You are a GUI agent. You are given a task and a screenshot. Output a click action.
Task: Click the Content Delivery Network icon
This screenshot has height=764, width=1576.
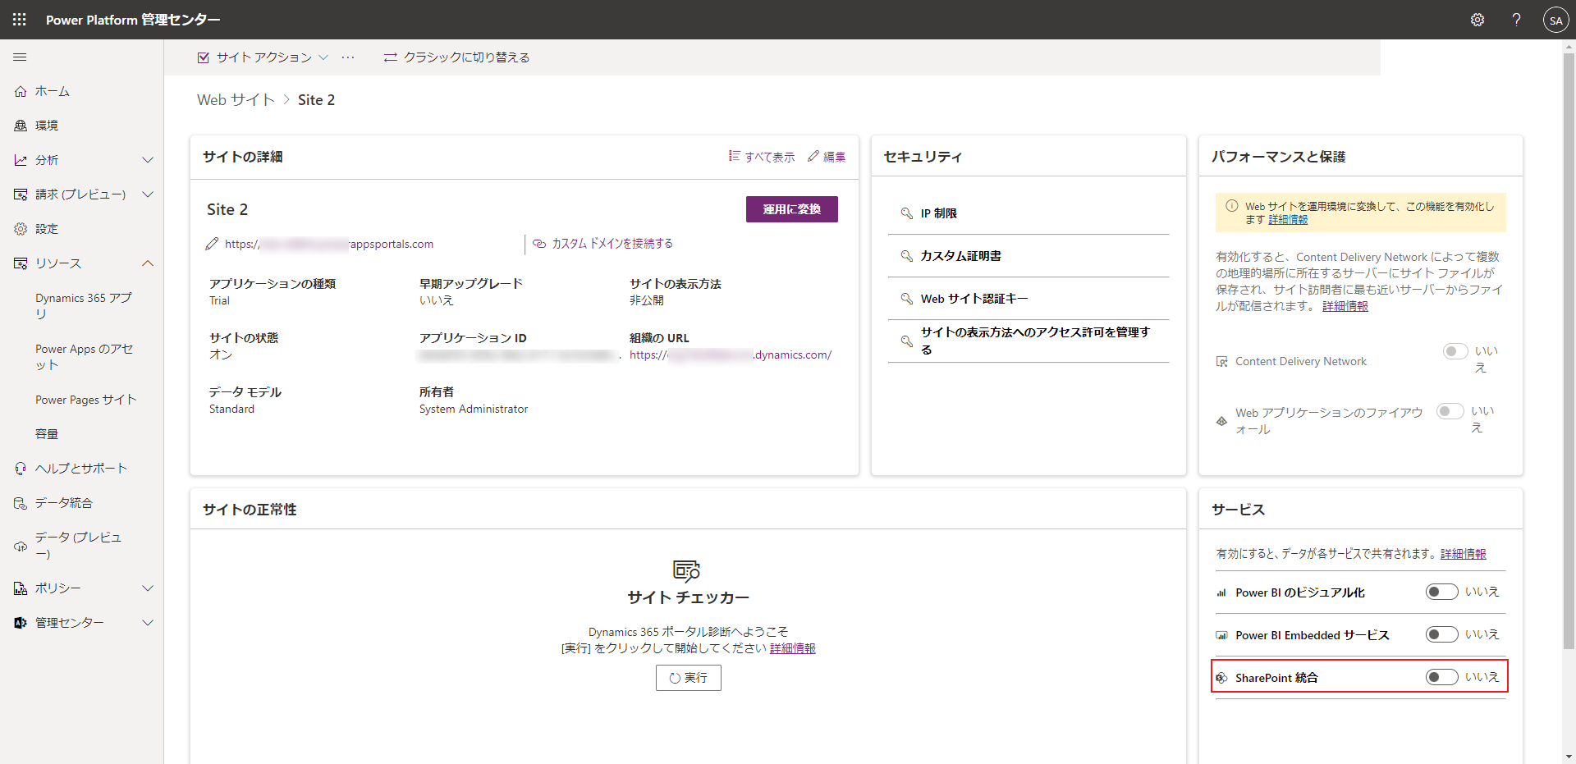click(x=1221, y=361)
